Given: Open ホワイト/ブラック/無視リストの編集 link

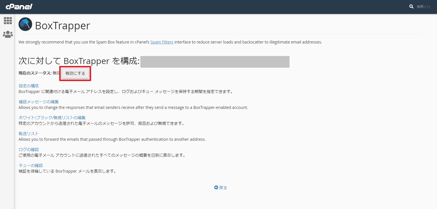Looking at the screenshot, I should pyautogui.click(x=52, y=117).
